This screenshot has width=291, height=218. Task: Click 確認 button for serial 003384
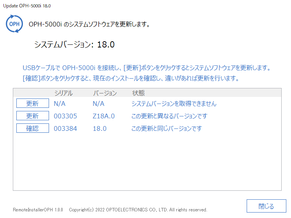tap(33, 128)
